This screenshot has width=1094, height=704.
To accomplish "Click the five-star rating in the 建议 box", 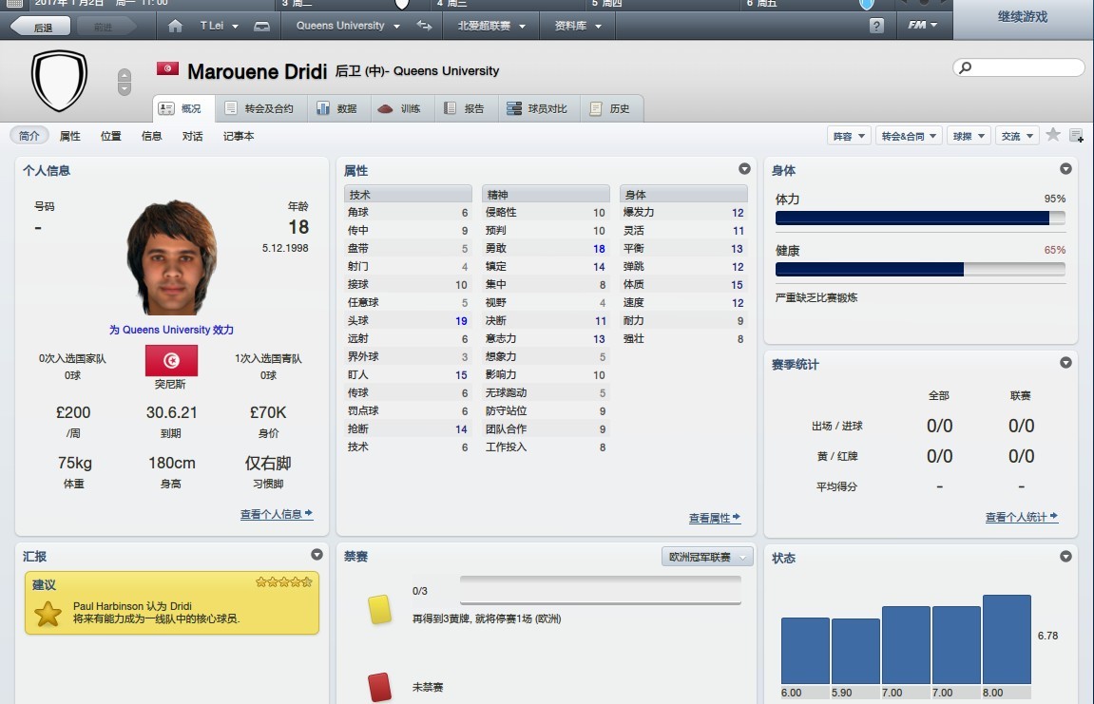I will pyautogui.click(x=284, y=581).
